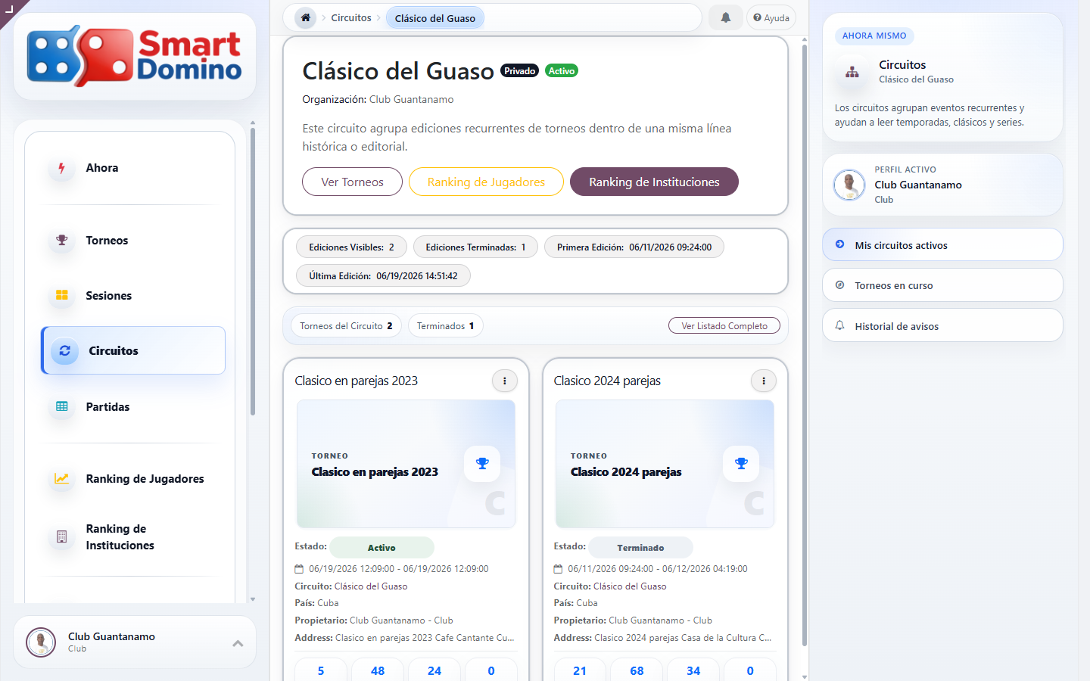Click the Clasico en parejas 2023 card title
Viewport: 1090px width, 681px height.
(356, 381)
